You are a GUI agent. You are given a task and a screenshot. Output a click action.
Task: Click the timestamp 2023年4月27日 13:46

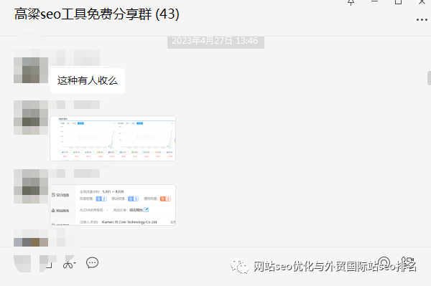pos(215,41)
